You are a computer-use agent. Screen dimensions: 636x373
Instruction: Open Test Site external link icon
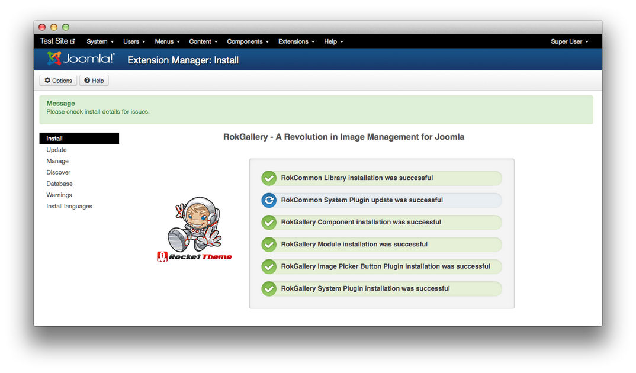[x=73, y=41]
